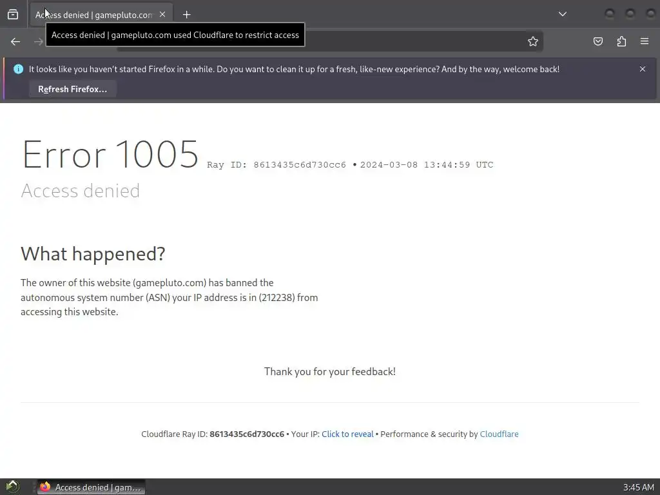Click the 'What happened?' heading
The image size is (660, 495).
[93, 254]
